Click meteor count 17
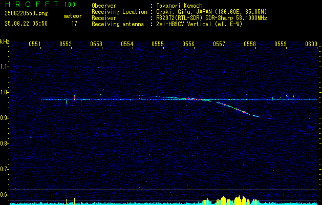 tap(74, 24)
